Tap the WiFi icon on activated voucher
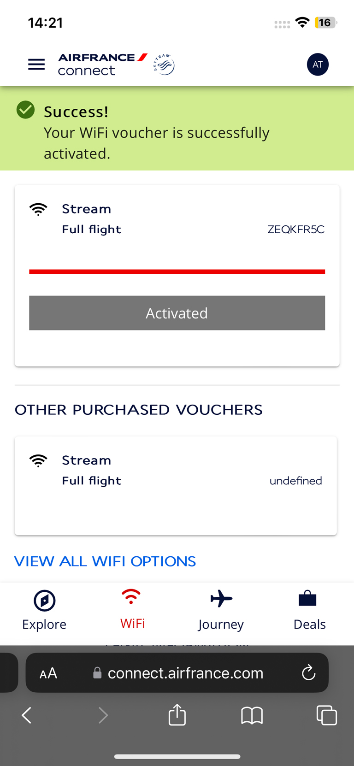 point(38,210)
